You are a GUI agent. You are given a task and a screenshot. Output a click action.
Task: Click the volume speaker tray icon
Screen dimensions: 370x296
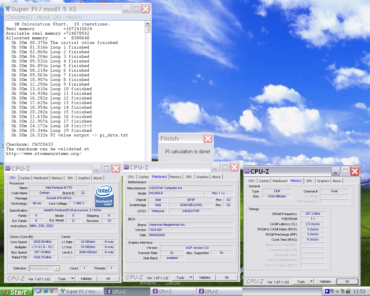(x=332, y=291)
